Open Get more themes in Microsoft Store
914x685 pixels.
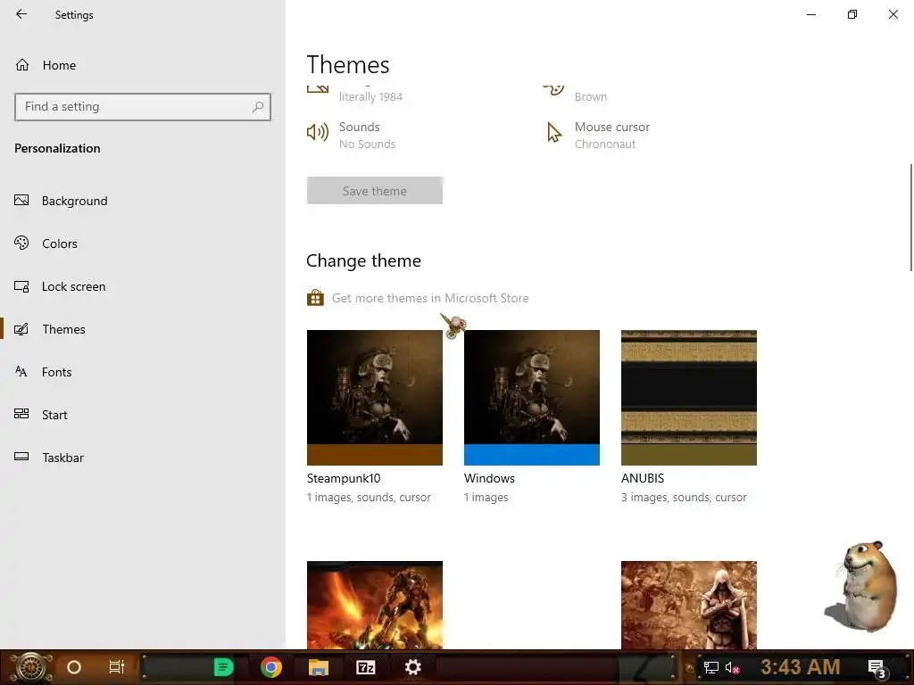[430, 298]
